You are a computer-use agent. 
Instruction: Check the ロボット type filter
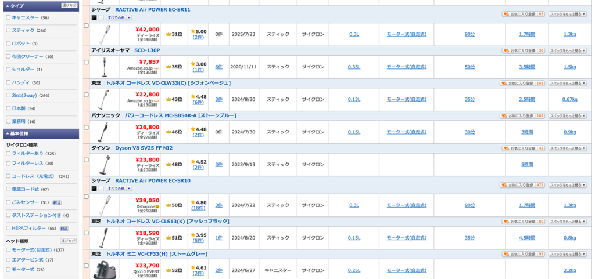pyautogui.click(x=8, y=43)
